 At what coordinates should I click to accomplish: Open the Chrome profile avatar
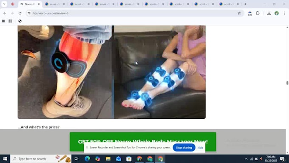coord(277,13)
